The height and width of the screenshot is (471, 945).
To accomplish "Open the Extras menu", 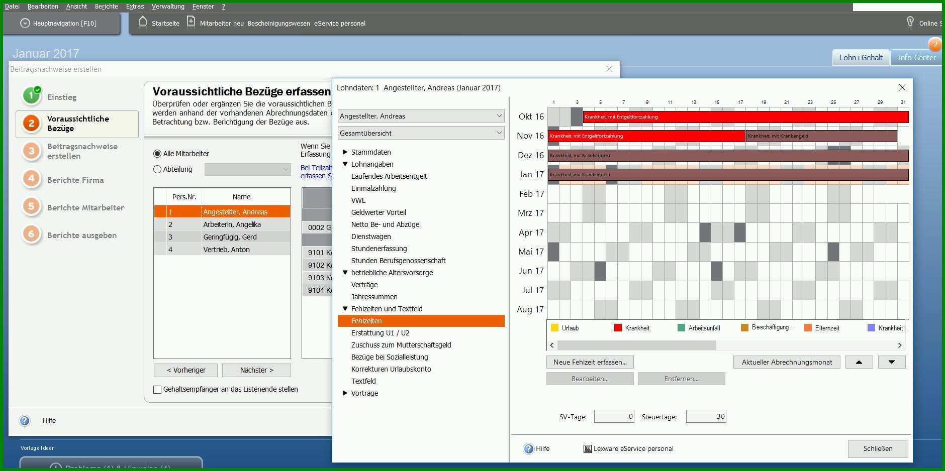I will point(135,7).
